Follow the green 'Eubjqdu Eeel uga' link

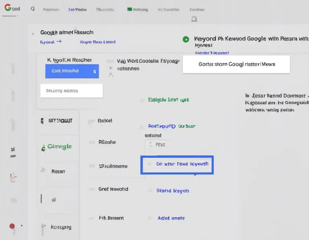168,100
